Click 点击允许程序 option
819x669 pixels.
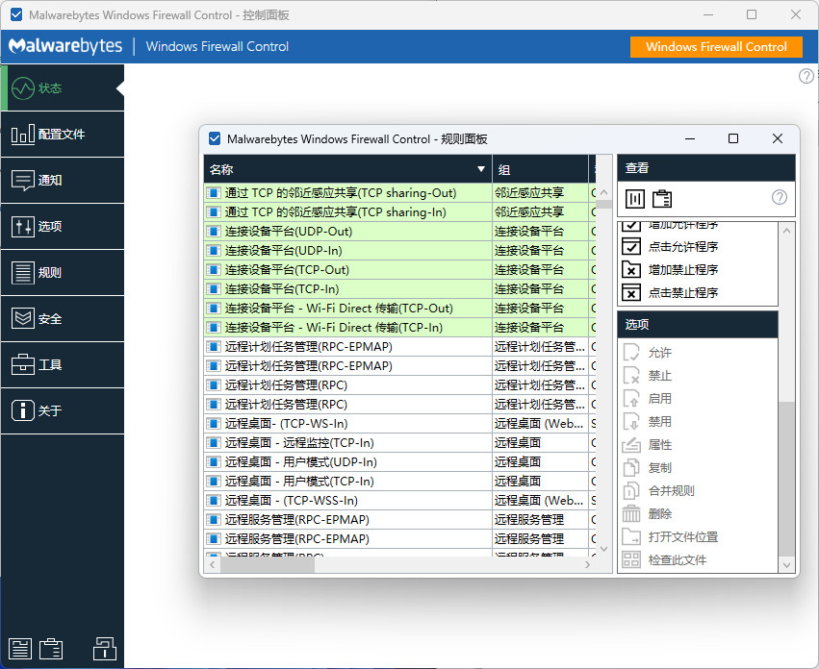[x=683, y=246]
